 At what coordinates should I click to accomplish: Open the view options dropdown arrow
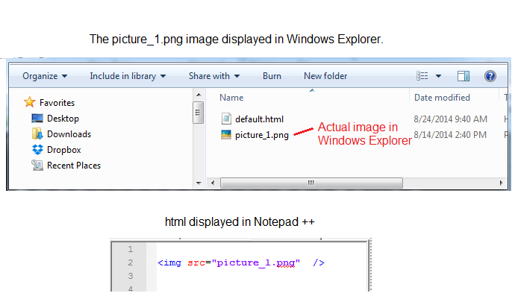[x=438, y=76]
